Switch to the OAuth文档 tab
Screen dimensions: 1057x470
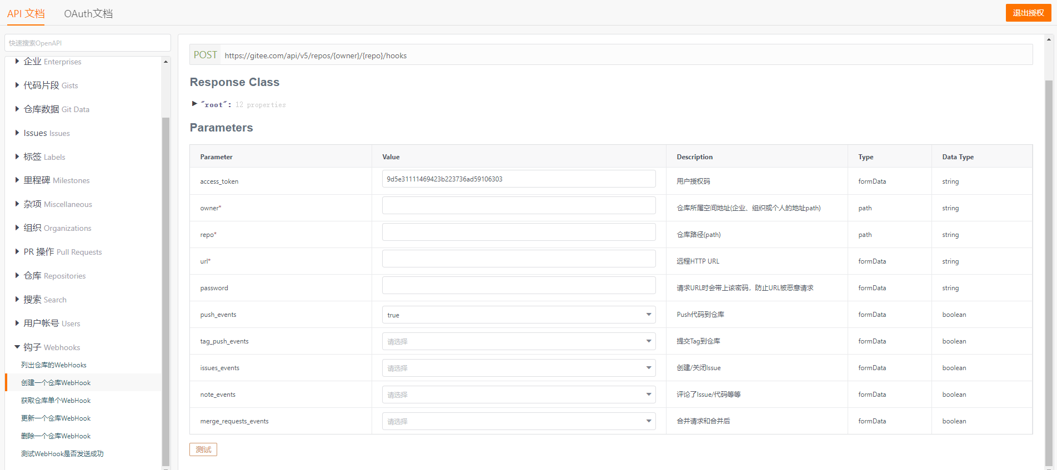click(88, 13)
